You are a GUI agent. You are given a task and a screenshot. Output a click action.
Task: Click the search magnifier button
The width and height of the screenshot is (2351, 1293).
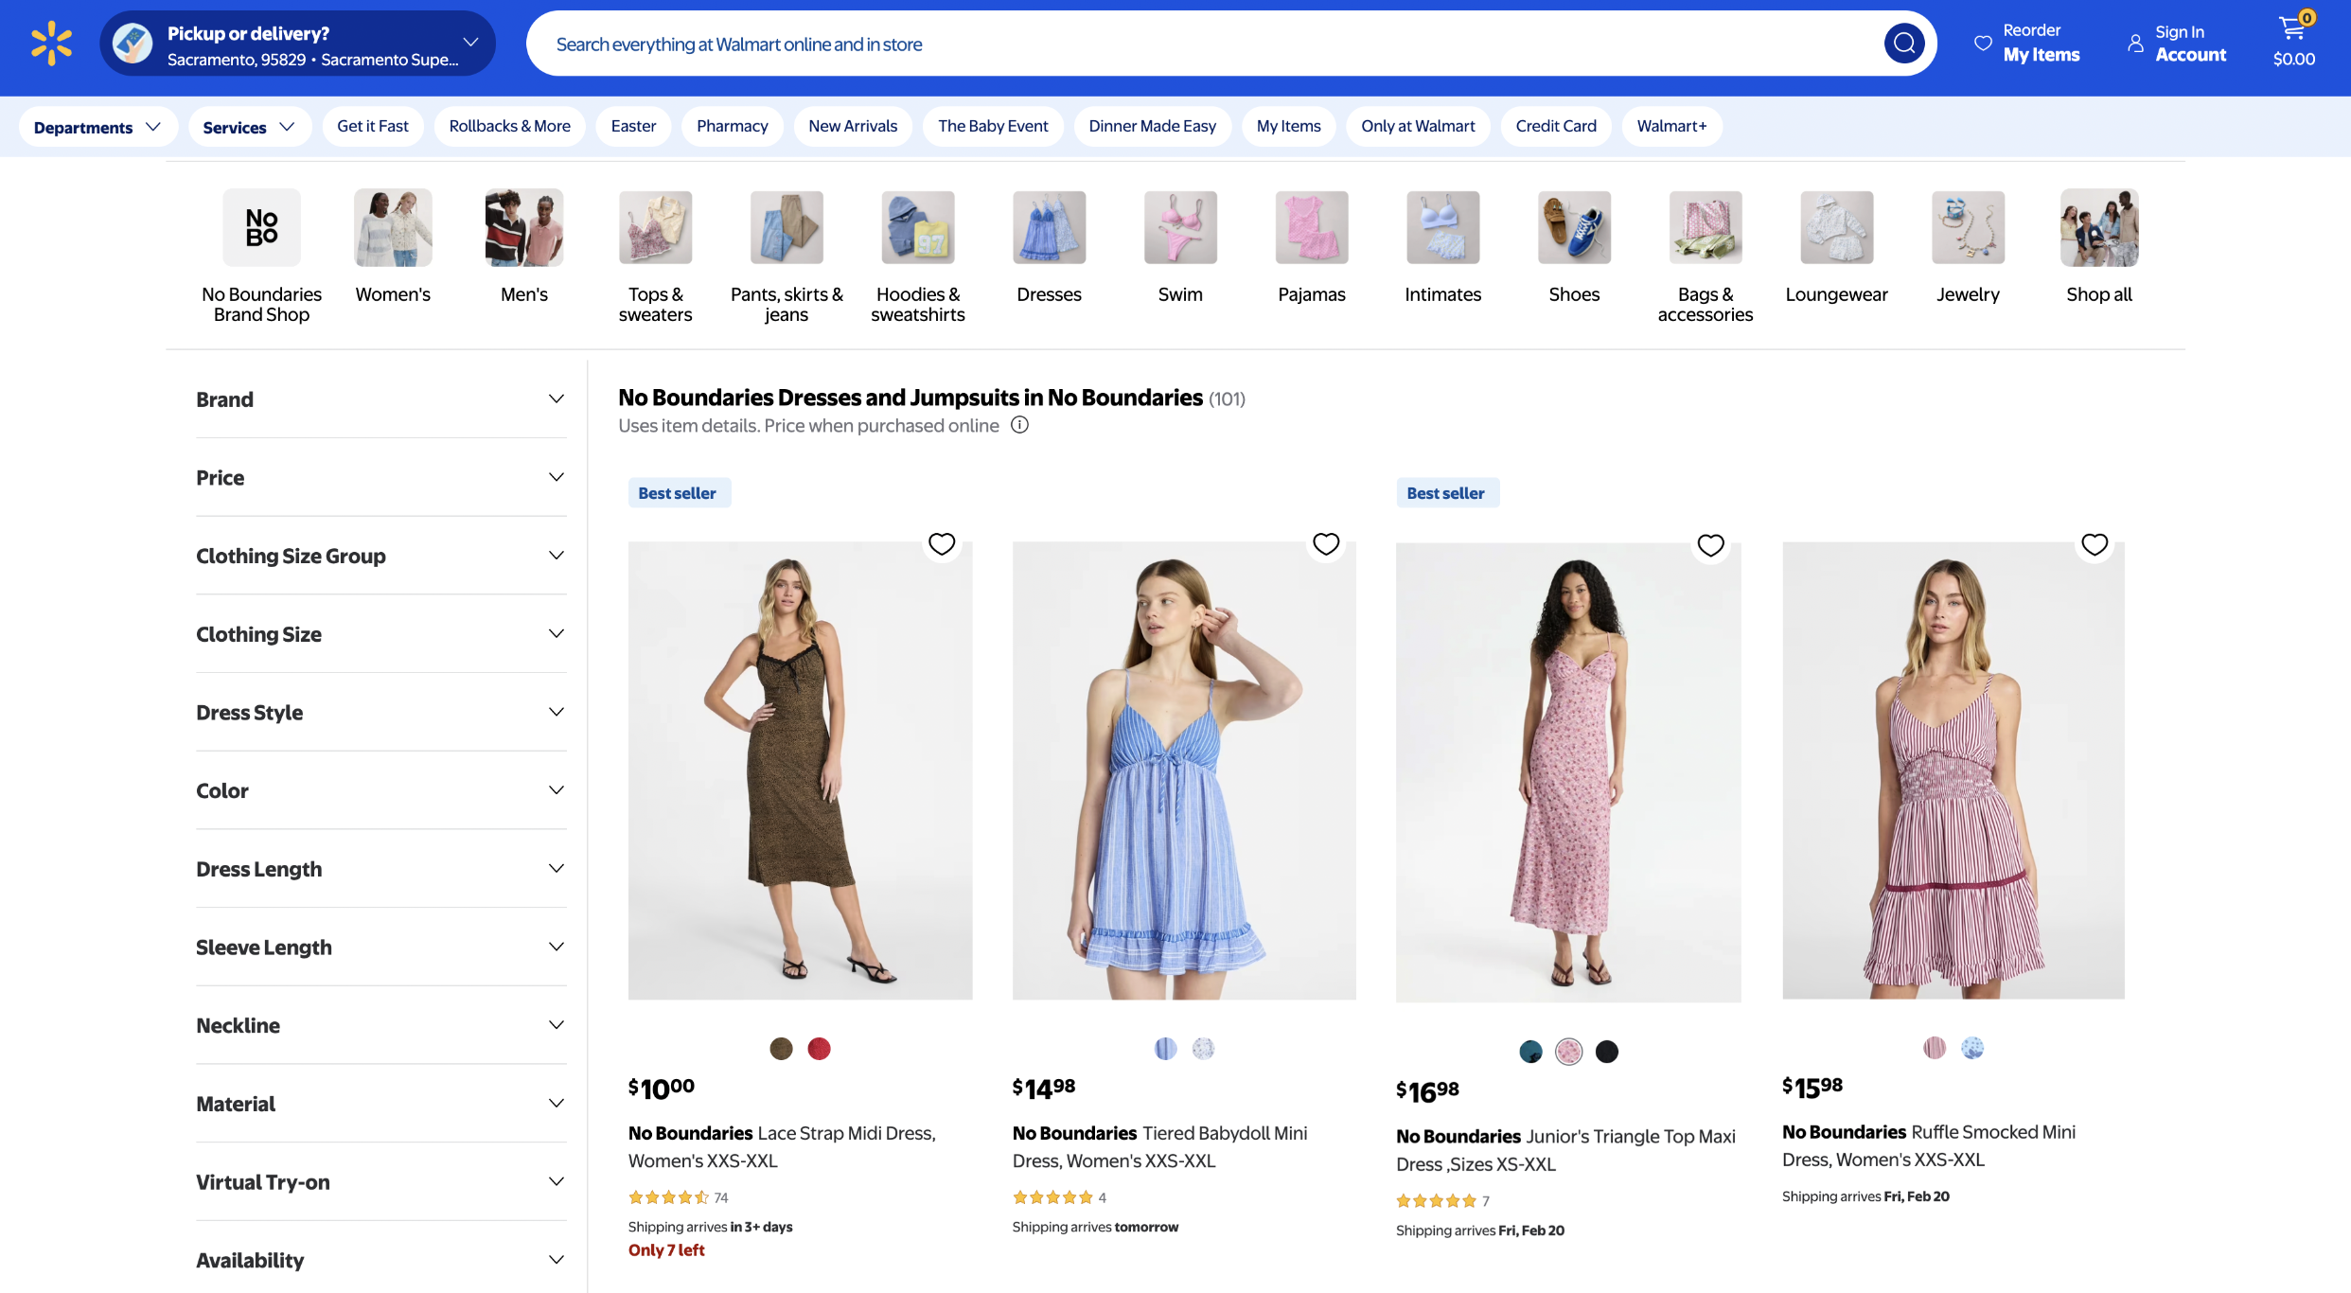point(1903,44)
